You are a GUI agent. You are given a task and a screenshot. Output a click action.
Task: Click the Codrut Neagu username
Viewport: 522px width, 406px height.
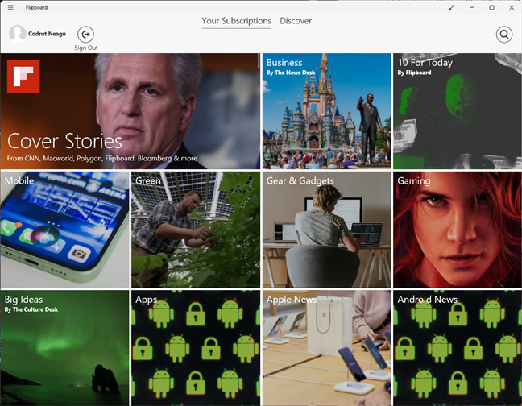click(x=47, y=34)
